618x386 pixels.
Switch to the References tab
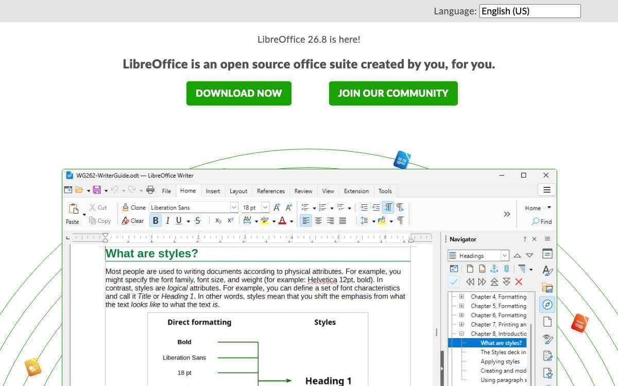coord(270,191)
